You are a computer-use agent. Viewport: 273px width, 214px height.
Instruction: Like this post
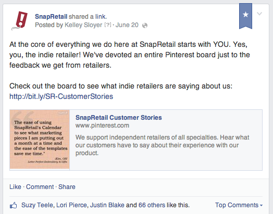coord(15,187)
